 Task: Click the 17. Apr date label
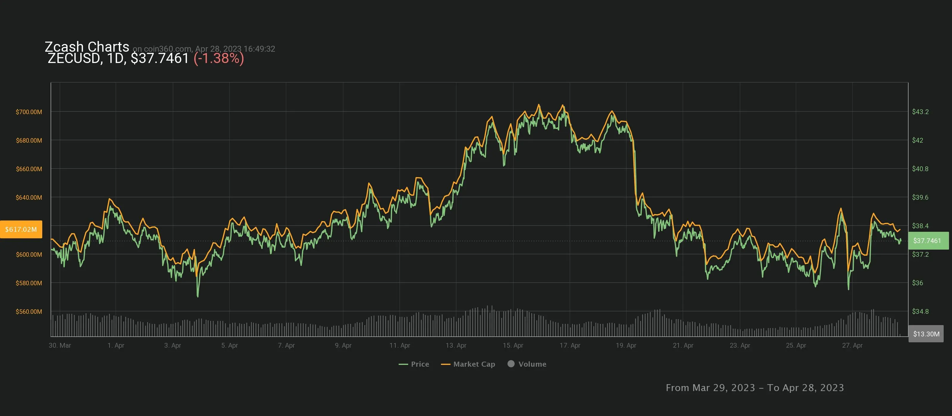[x=570, y=346]
